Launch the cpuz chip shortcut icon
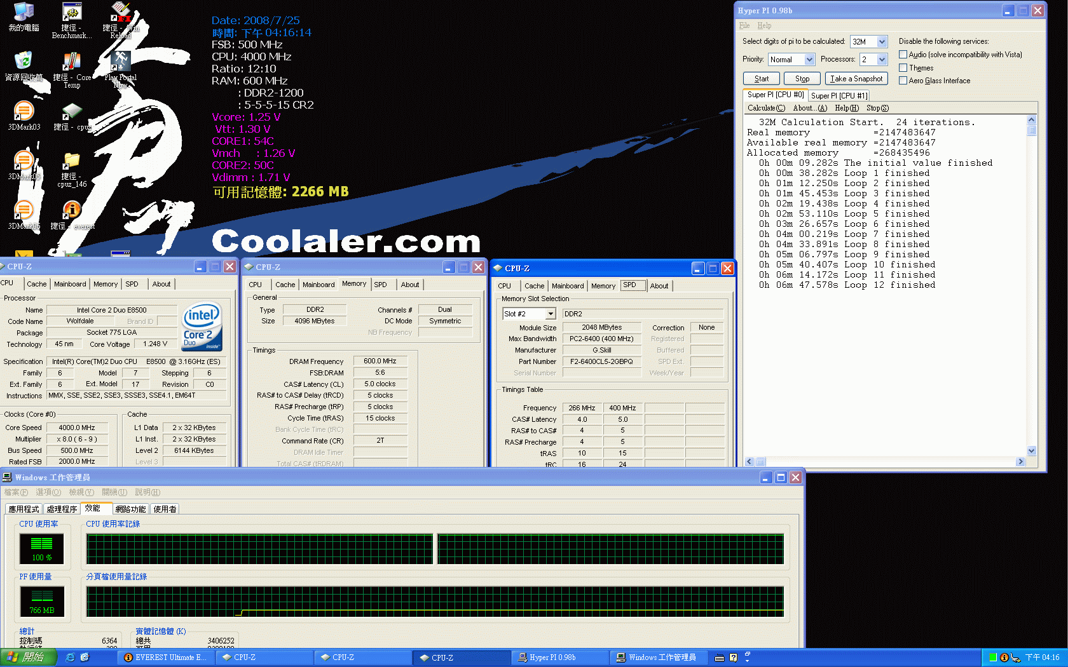The height and width of the screenshot is (667, 1068). tap(72, 116)
